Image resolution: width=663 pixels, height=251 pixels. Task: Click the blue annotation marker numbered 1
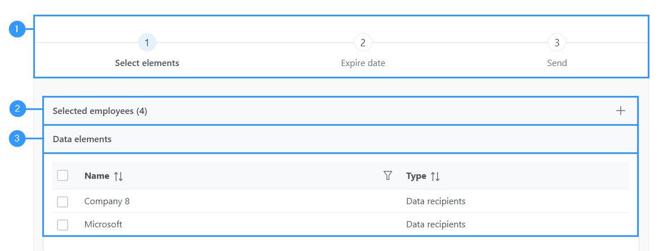point(17,29)
